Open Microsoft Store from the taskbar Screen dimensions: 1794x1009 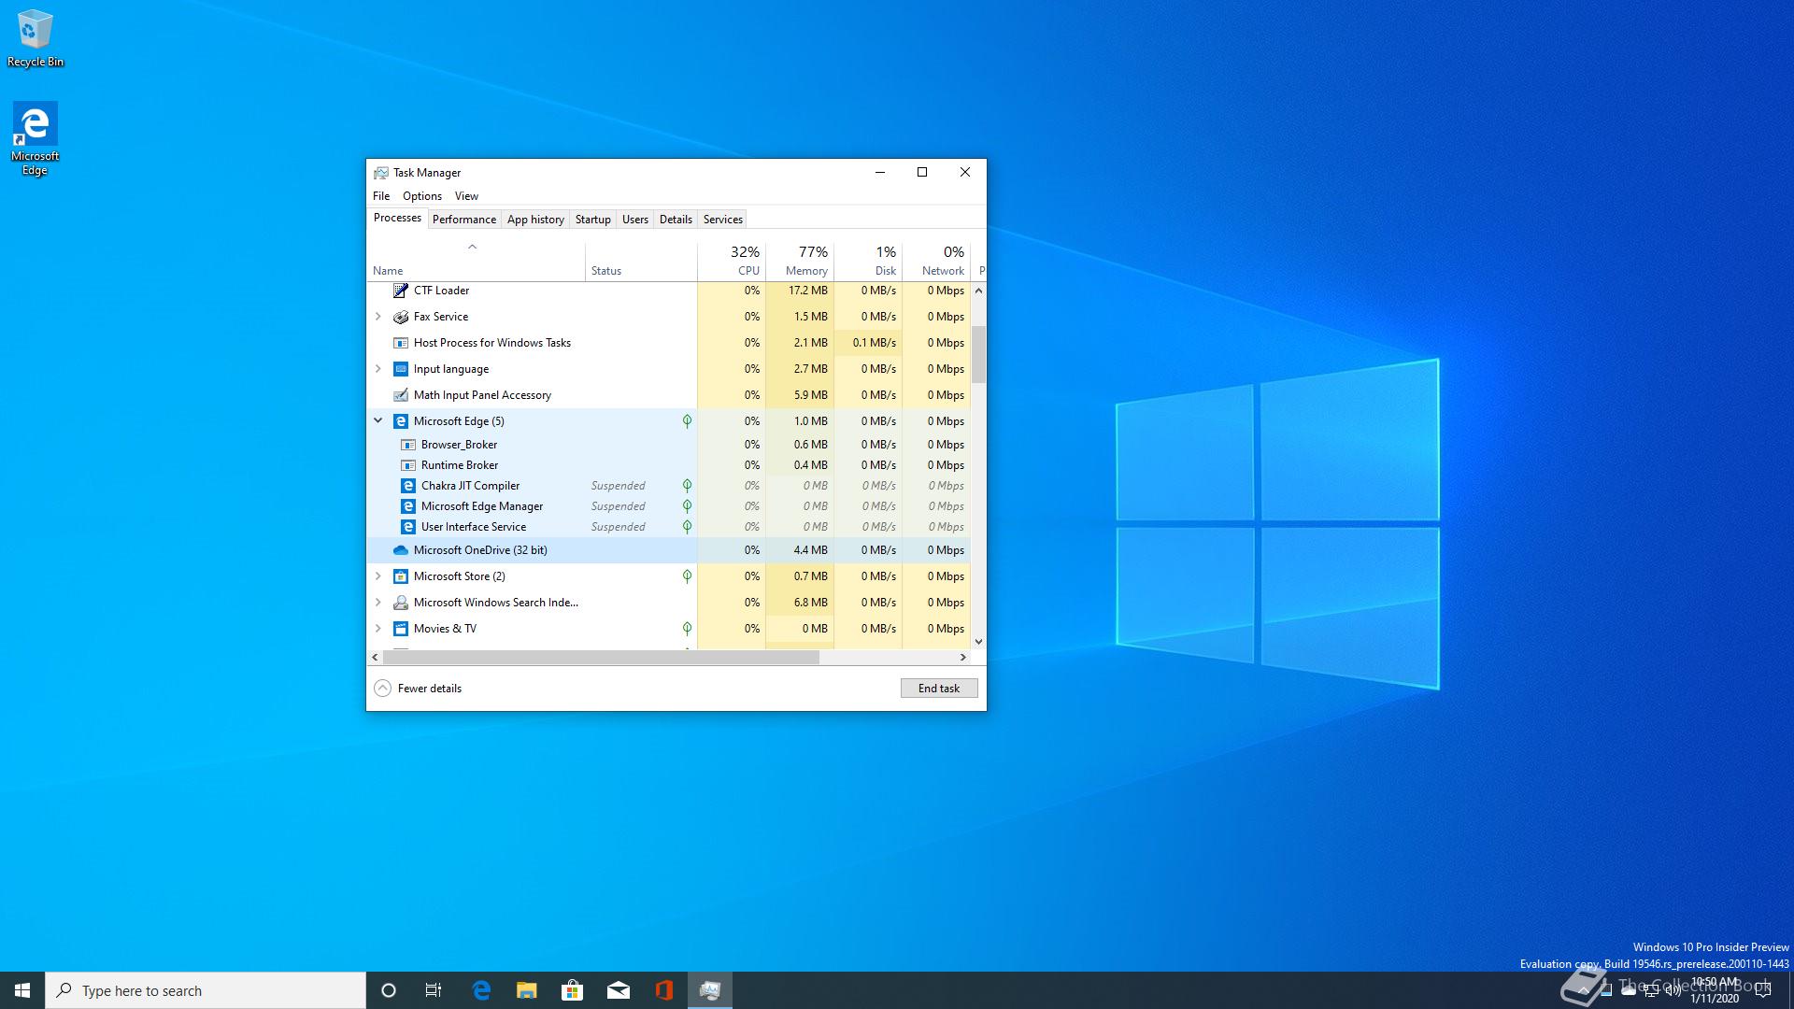coord(572,990)
